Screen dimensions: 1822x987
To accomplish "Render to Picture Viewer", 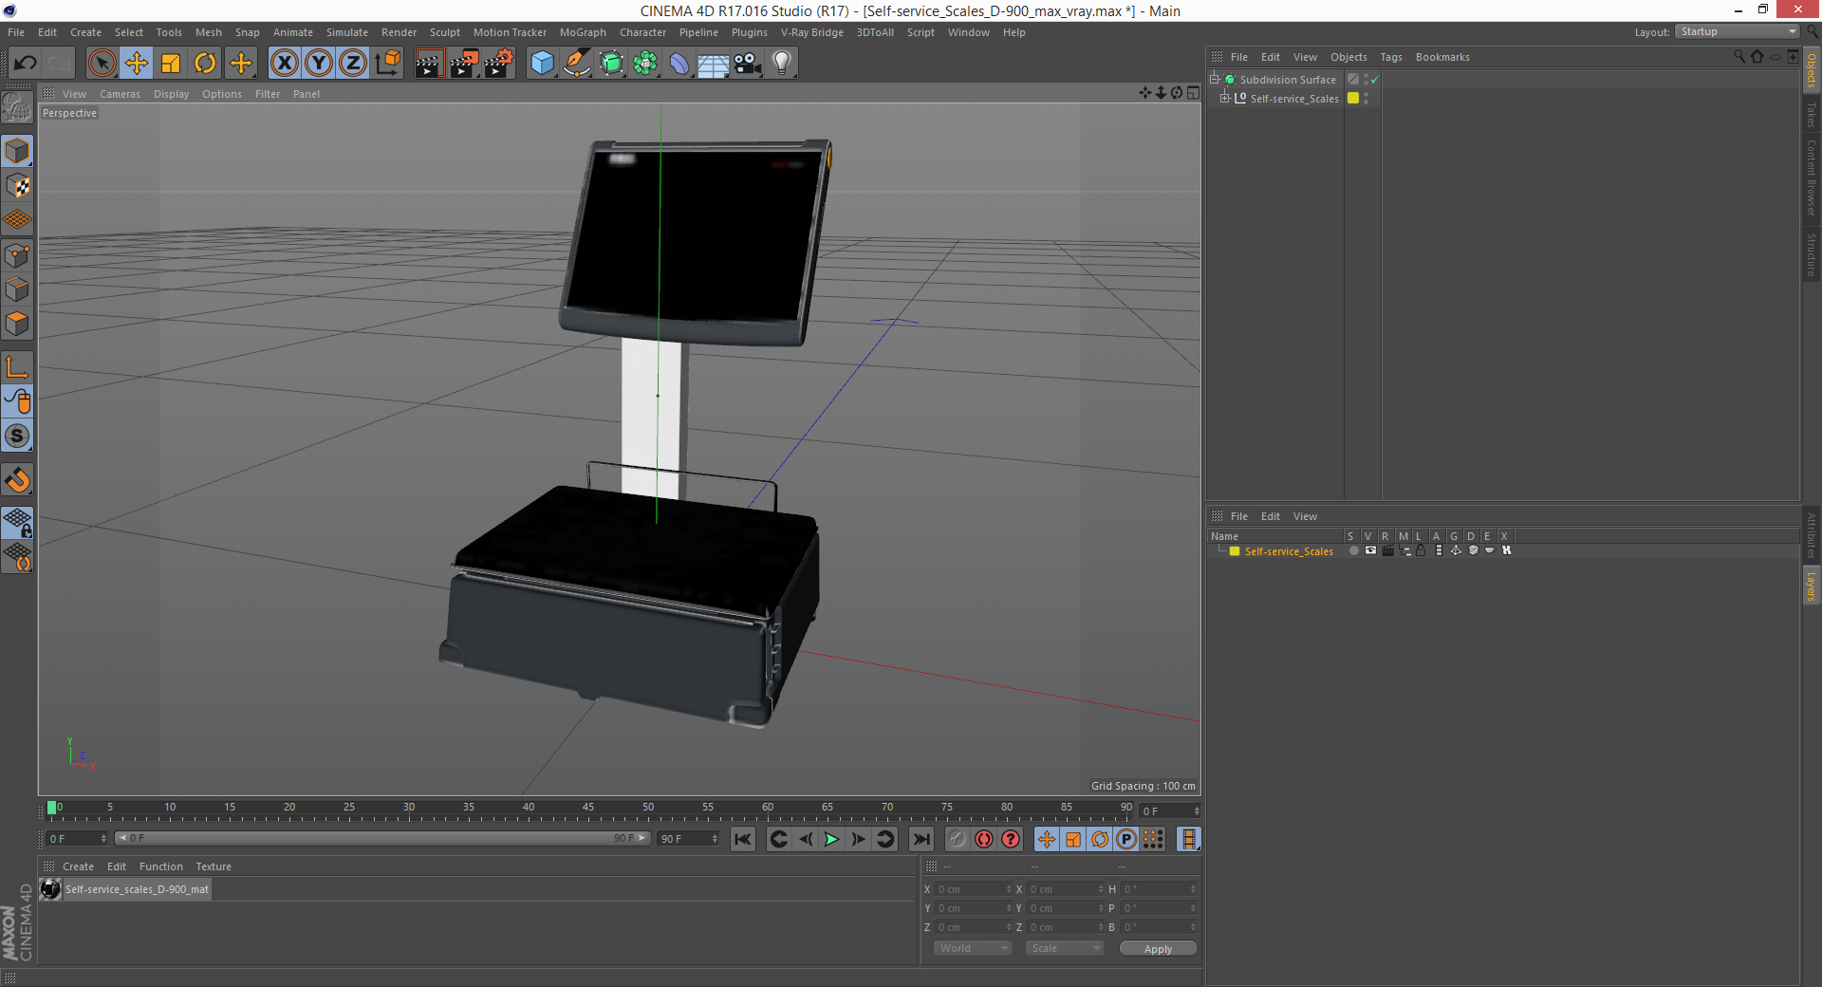I will tap(464, 63).
